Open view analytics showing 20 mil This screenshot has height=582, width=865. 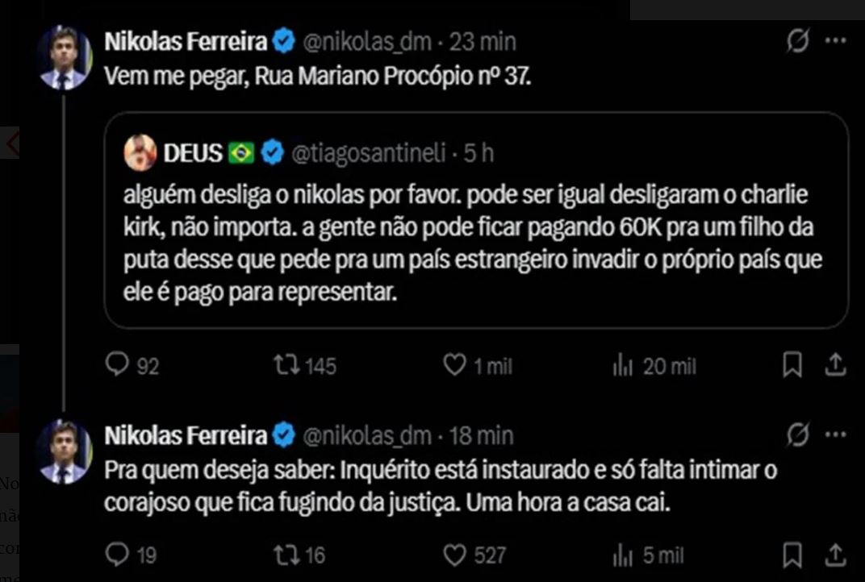[622, 367]
